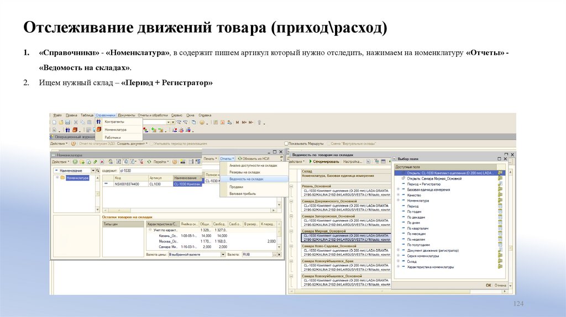Image resolution: width=566 pixels, height=317 pixels.
Task: Click the info (i) icon in the main toolbar
Action: pyautogui.click(x=202, y=122)
